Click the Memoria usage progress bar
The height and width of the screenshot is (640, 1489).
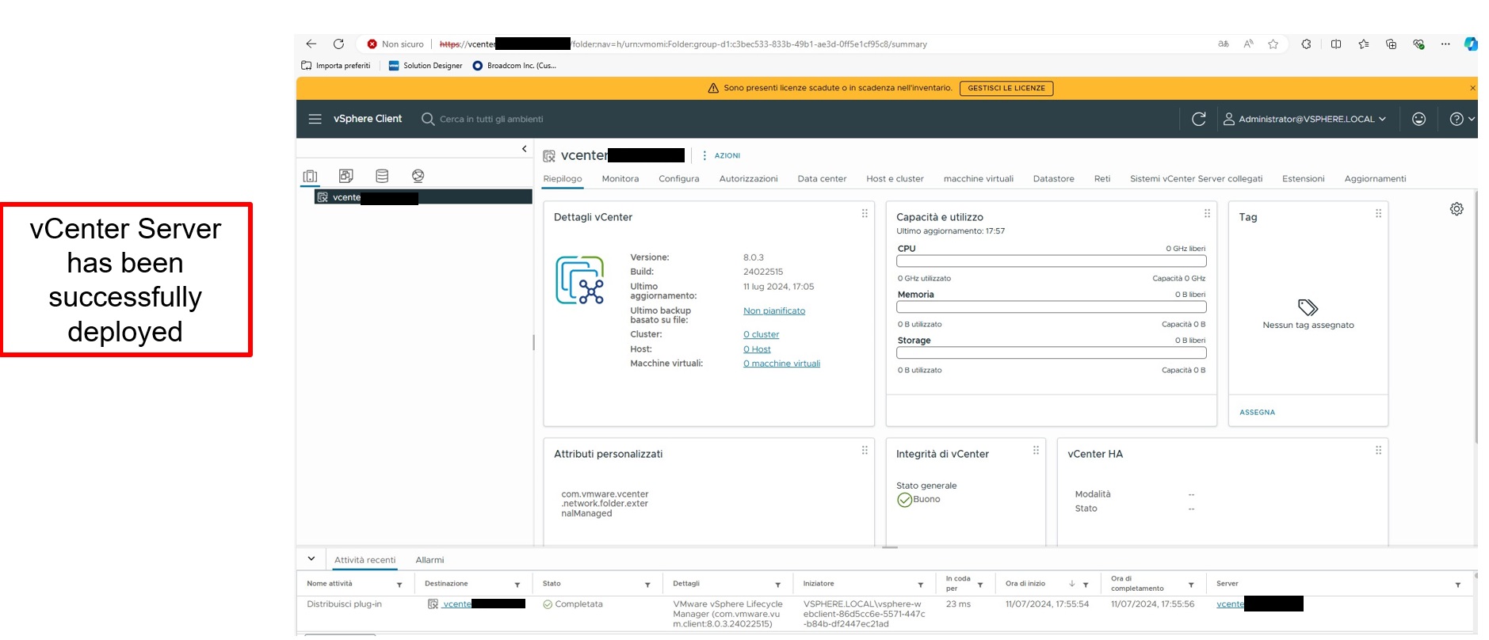(x=1052, y=307)
